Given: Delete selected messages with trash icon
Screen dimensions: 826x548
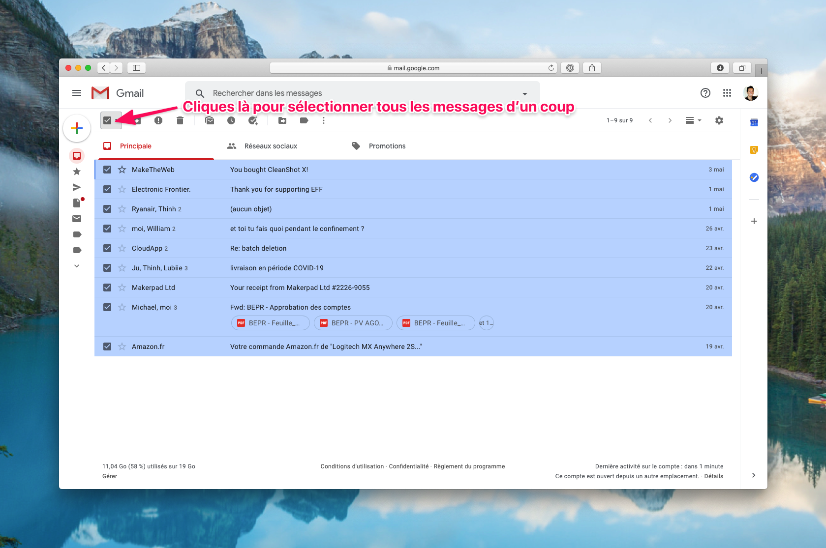Looking at the screenshot, I should 180,120.
